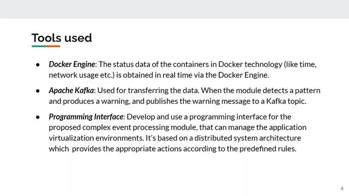Image resolution: width=349 pixels, height=196 pixels.
Task: Select the bold "Docker Engine" heading
Action: [x=72, y=64]
